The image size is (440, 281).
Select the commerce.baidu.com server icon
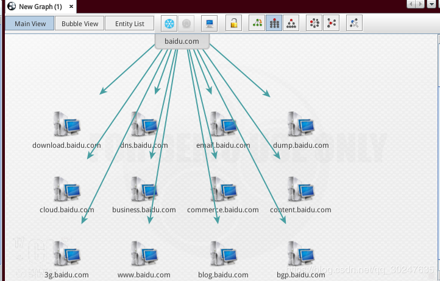tap(223, 189)
